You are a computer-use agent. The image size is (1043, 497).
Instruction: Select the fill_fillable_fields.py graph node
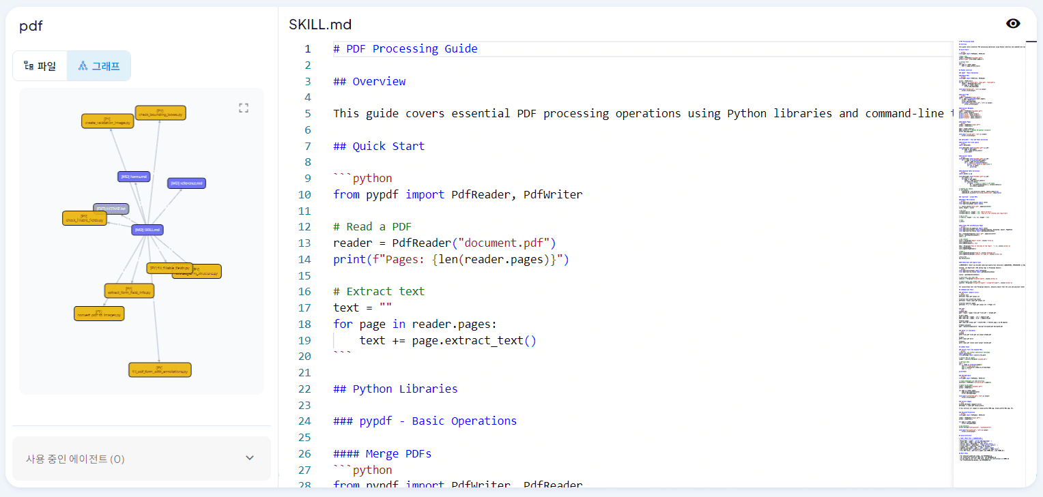click(x=169, y=268)
